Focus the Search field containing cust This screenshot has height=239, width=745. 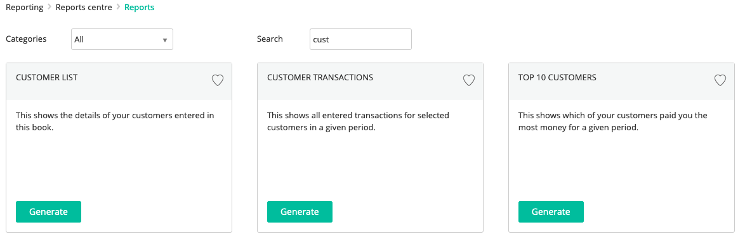click(x=360, y=39)
